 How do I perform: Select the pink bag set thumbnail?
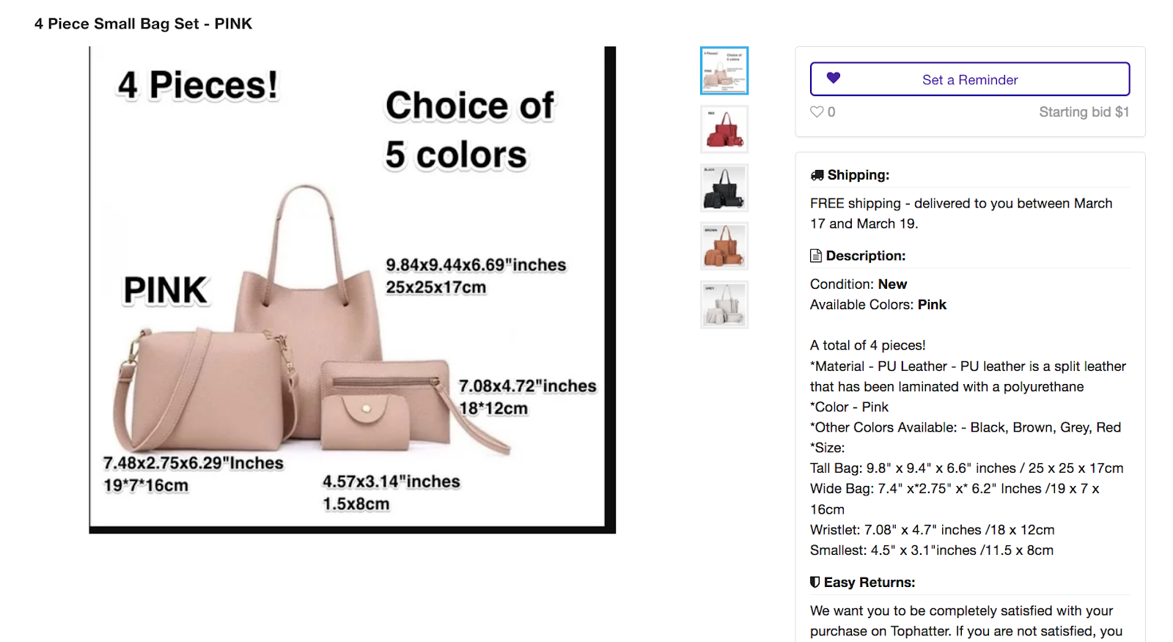click(724, 71)
